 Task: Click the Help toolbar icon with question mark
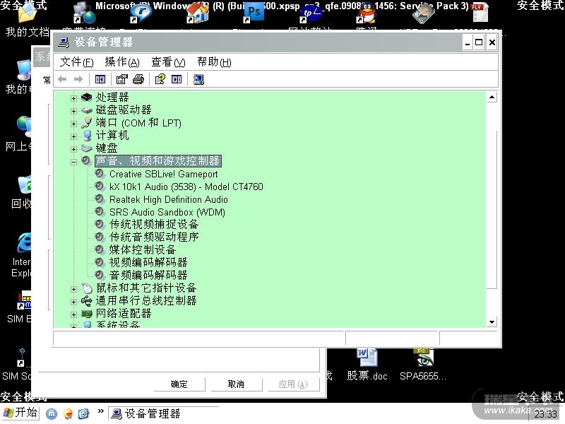coord(160,79)
